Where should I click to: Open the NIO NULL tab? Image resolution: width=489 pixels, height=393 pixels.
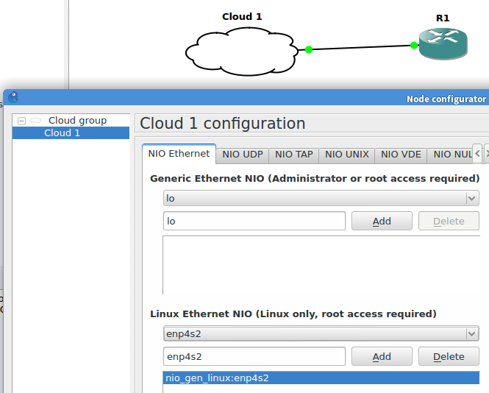pyautogui.click(x=450, y=155)
